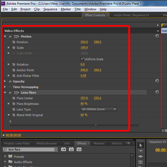The image size is (167, 167).
Task: Toggle animation stopwatch for Rotation
Action: tap(14, 64)
